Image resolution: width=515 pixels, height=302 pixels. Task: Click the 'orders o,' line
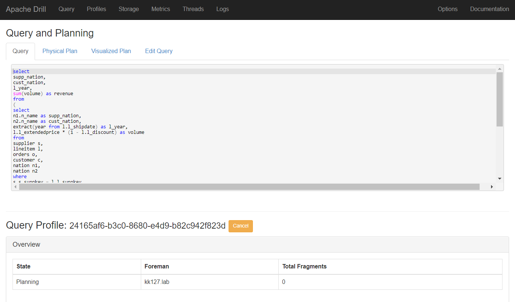(25, 155)
